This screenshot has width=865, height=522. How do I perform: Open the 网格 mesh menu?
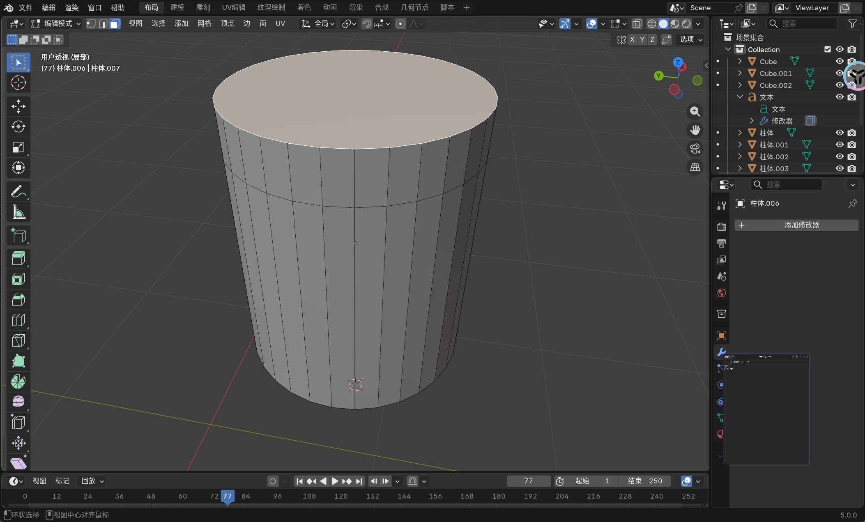coord(204,24)
